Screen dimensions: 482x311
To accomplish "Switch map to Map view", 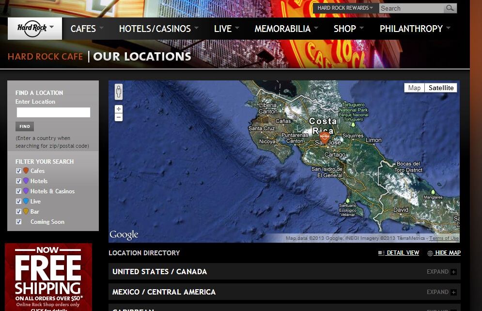I will (414, 88).
